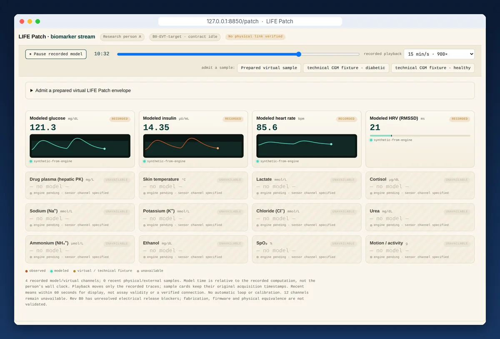The image size is (500, 339).
Task: Click the Sodium (Na+) card title
Action: (43, 211)
